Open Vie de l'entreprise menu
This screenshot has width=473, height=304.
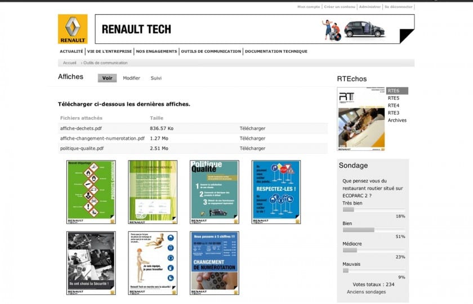tap(109, 51)
